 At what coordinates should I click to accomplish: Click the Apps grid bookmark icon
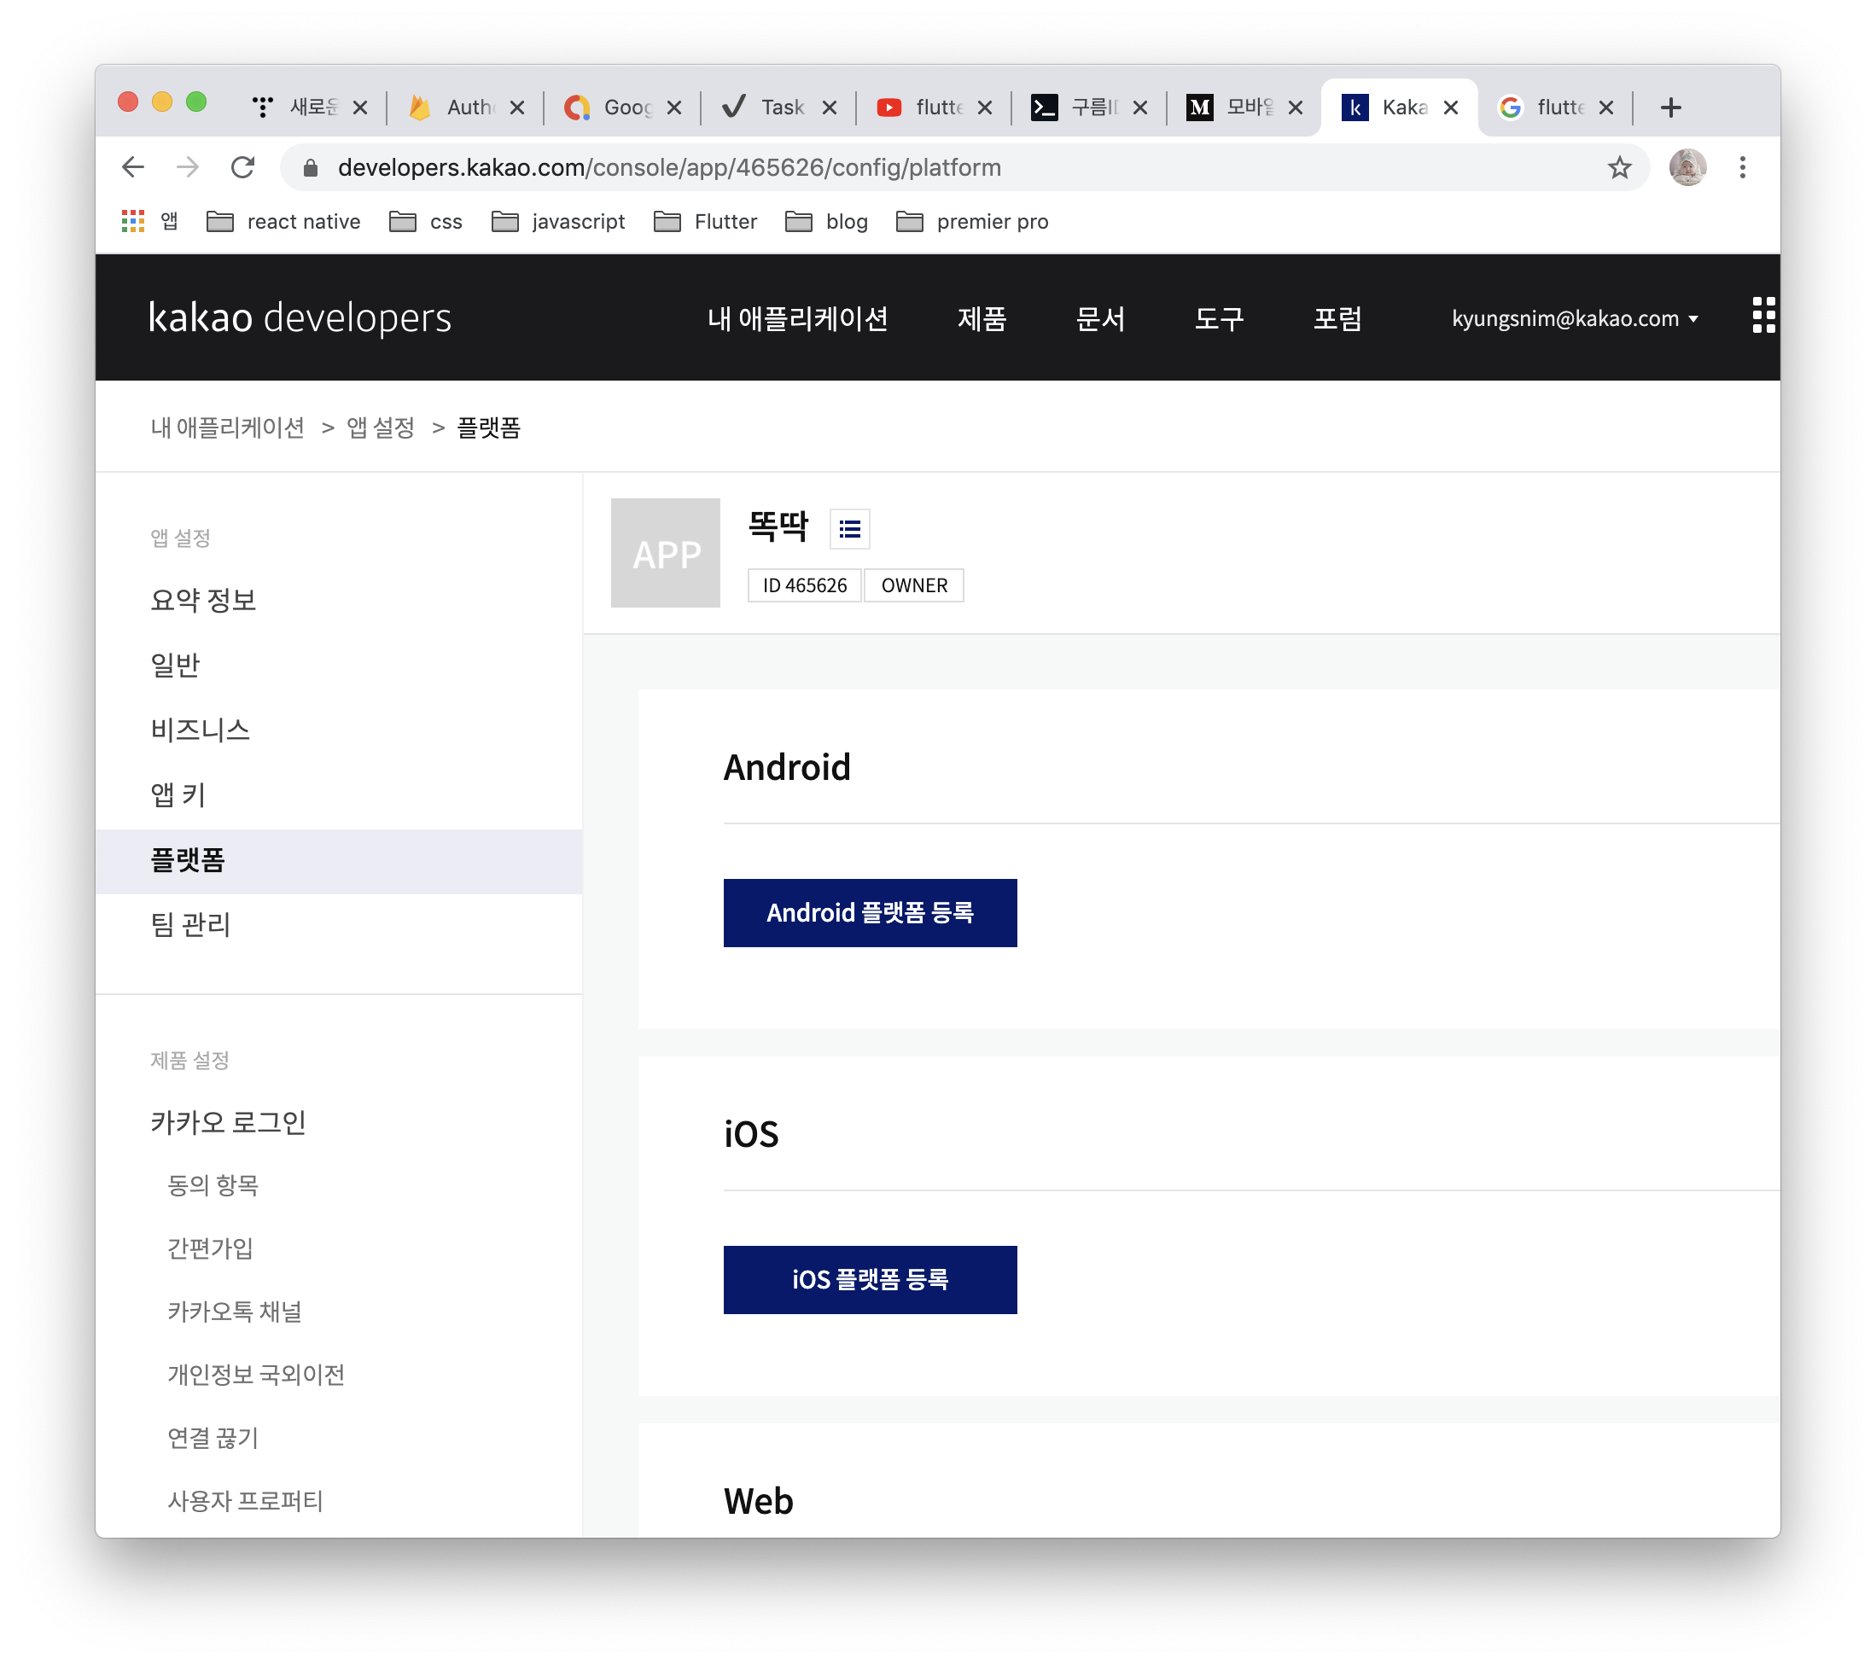[x=133, y=221]
